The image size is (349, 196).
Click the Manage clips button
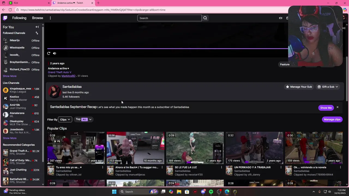332,120
